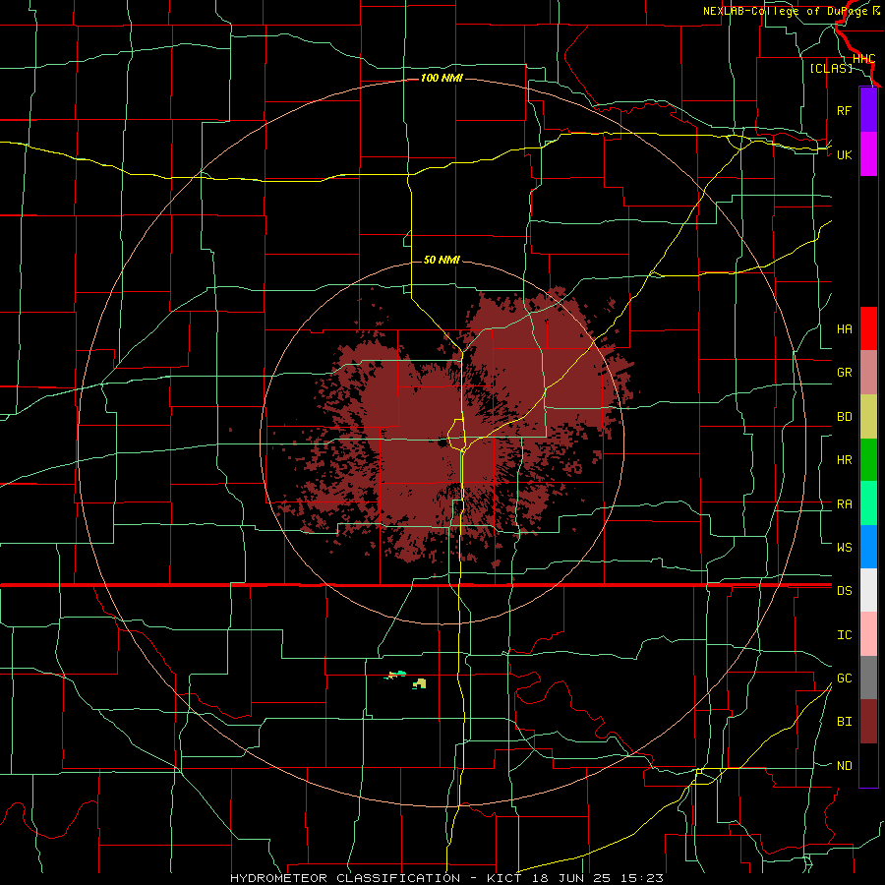This screenshot has height=885, width=885.
Task: Click the "[CLAS]" label near legend
Action: coord(831,68)
